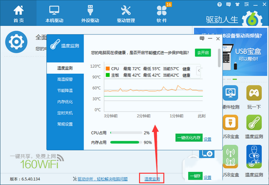
Task: Select the green active carousel dot
Action: click(x=235, y=79)
